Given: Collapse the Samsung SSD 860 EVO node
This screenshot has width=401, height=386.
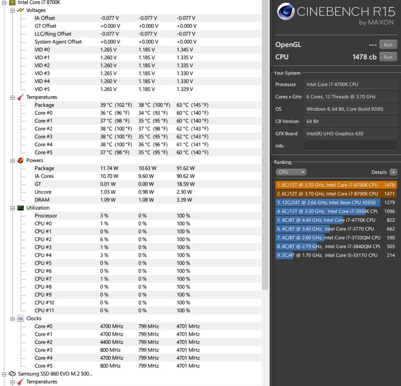Looking at the screenshot, I should 4,374.
